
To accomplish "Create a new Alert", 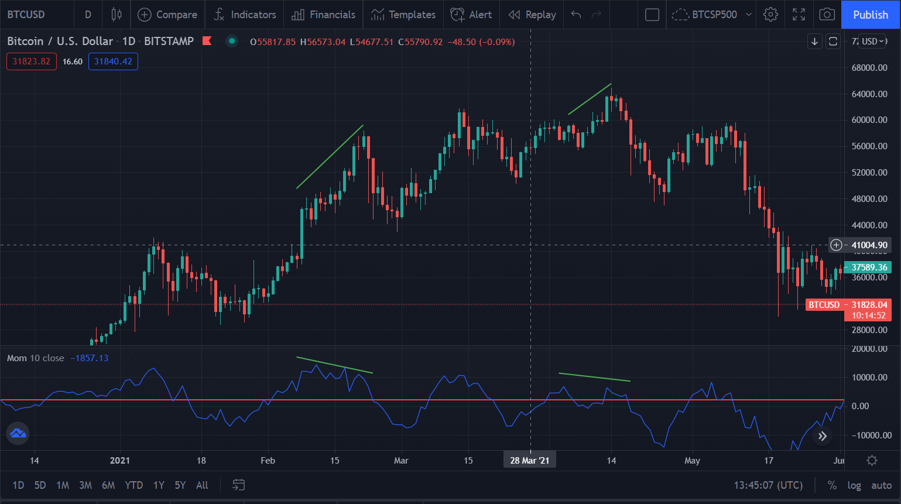I will pos(471,15).
